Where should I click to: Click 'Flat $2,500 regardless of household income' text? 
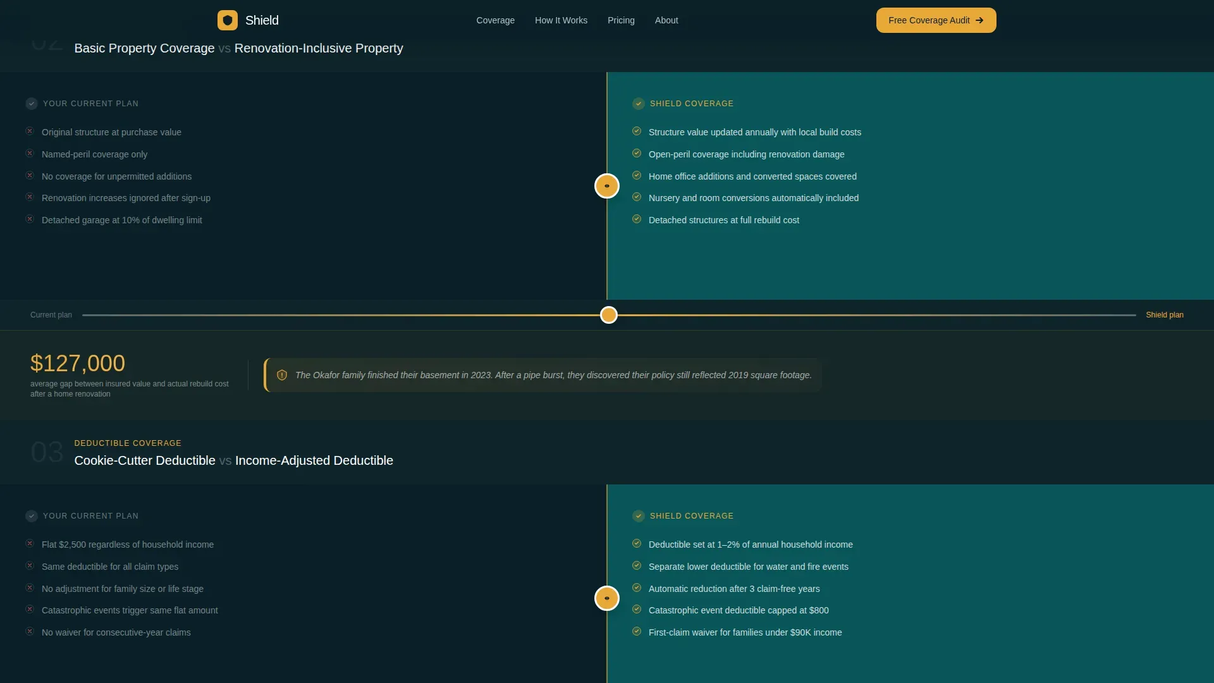click(128, 545)
